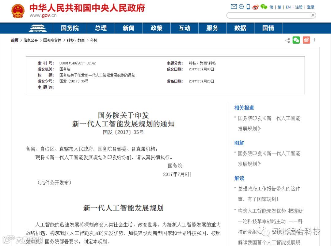Click the final 科技 breadcrumb item
This screenshot has height=246, width=331.
(x=94, y=40)
